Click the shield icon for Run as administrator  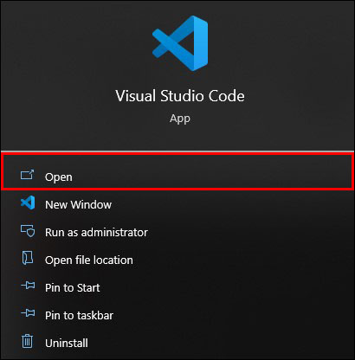click(x=28, y=231)
